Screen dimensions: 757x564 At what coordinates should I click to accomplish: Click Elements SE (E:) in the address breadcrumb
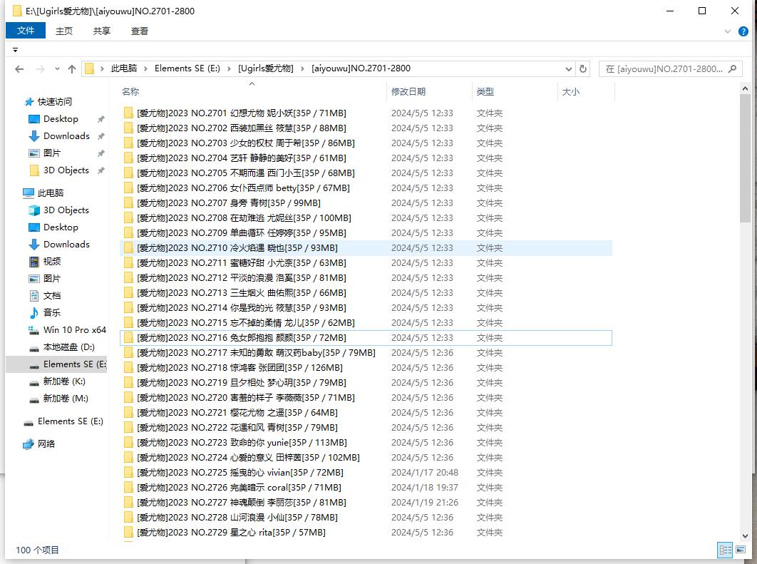(x=187, y=68)
